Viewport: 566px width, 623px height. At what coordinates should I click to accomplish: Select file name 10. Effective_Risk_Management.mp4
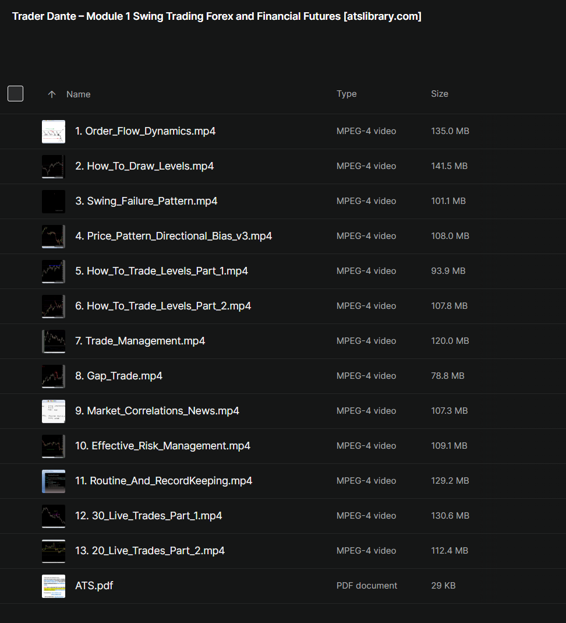click(x=162, y=446)
